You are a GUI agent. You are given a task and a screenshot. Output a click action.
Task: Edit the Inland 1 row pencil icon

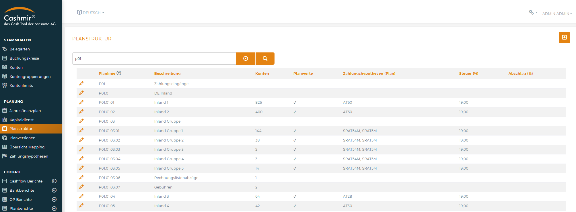coord(81,102)
